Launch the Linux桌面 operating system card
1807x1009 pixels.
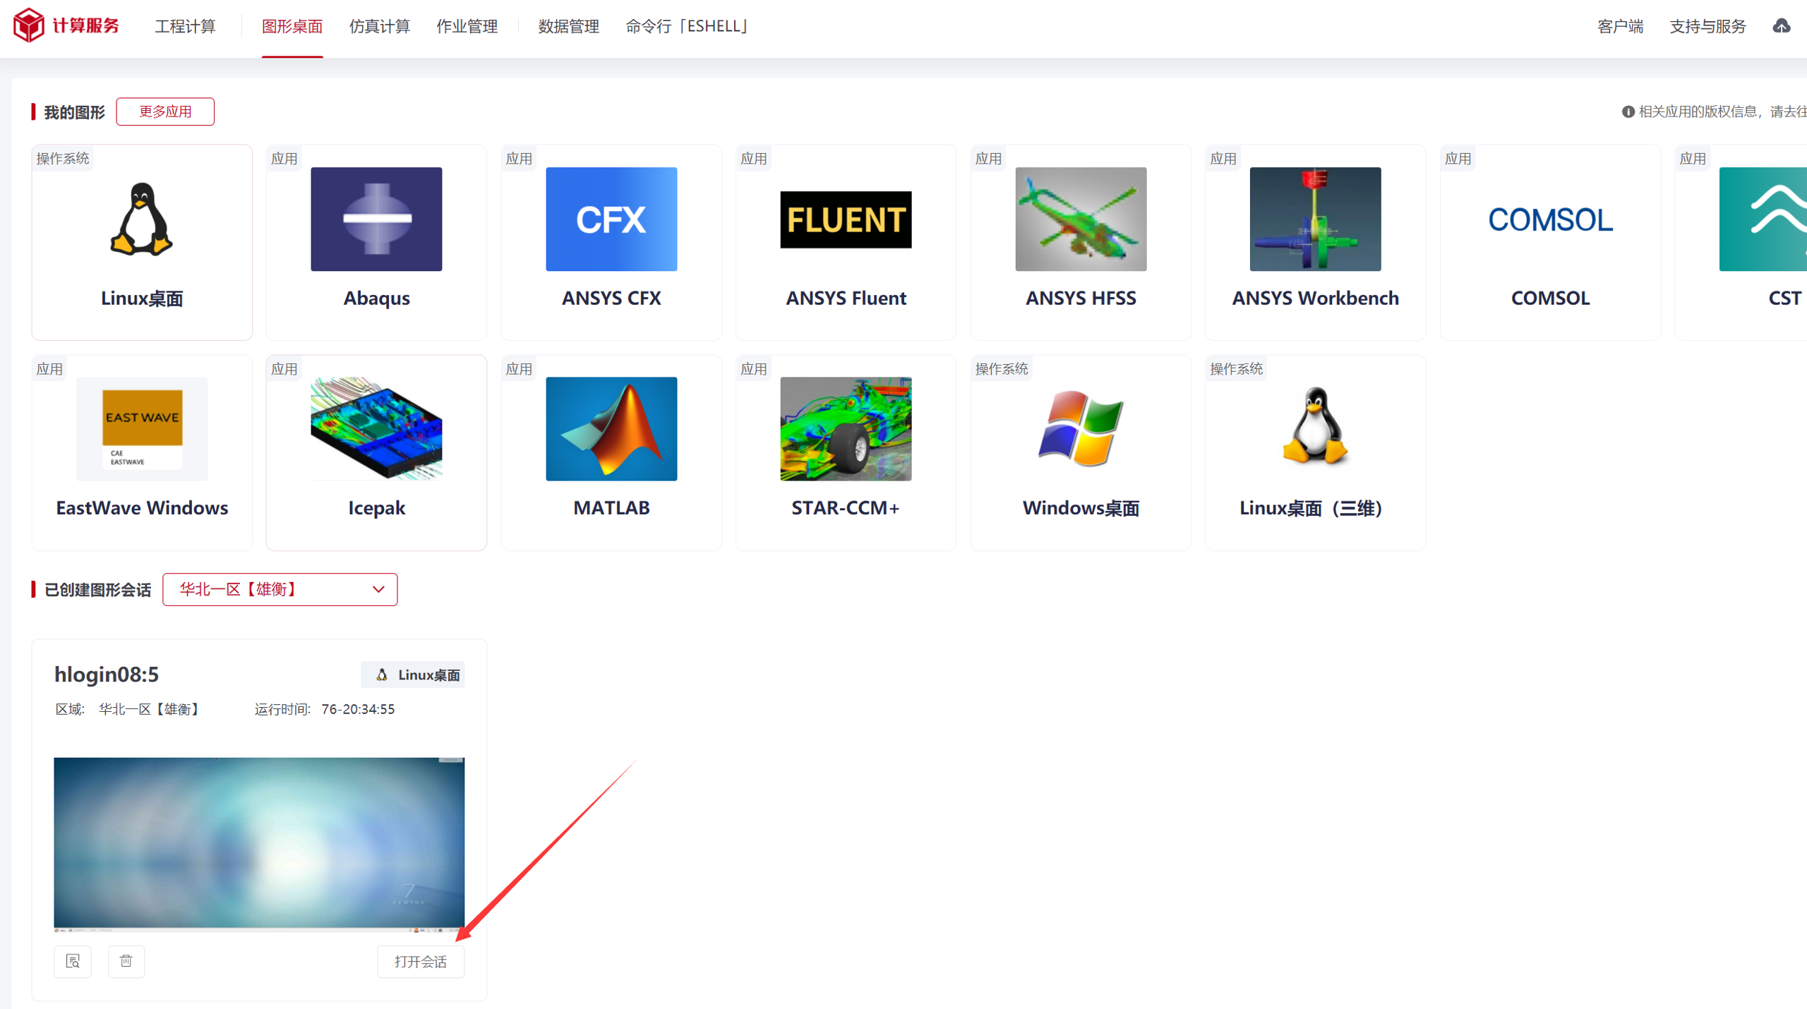[x=142, y=242]
